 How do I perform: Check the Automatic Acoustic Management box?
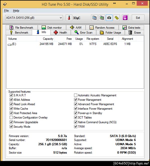[75, 95]
